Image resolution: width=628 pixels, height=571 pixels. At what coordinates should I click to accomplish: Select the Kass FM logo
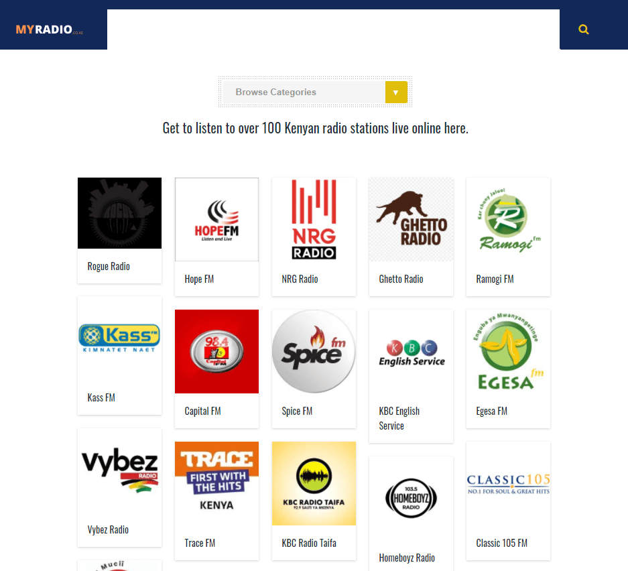120,338
